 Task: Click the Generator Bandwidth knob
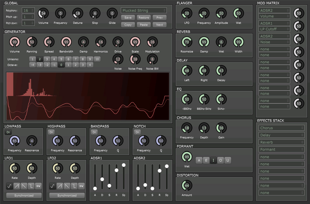click(66, 42)
